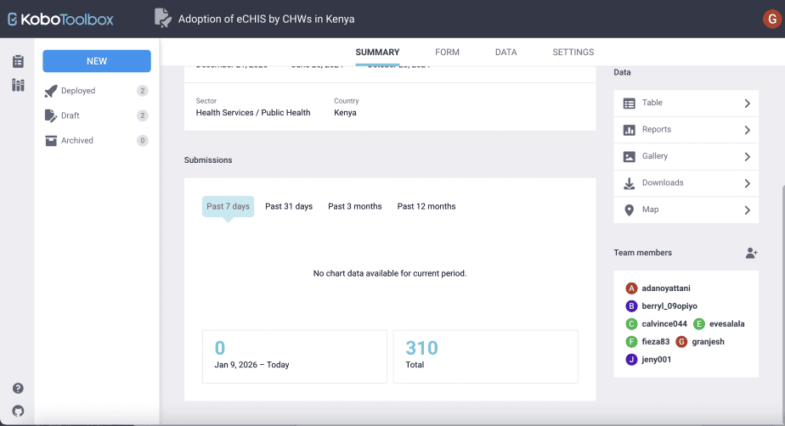Click the add team member icon
Screen dimensions: 785x426
click(x=751, y=253)
